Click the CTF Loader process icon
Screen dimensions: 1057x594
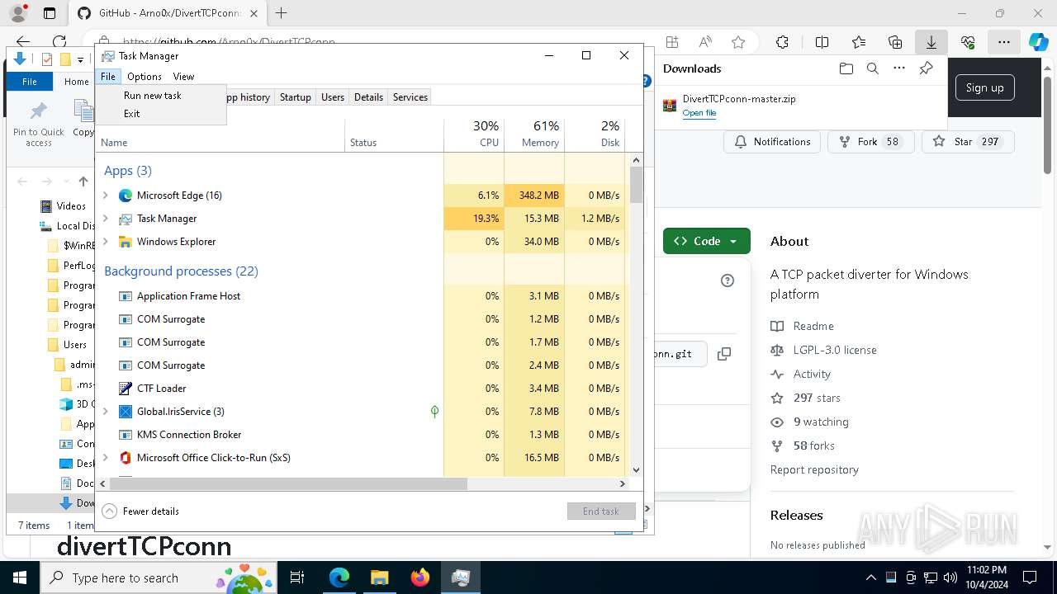[126, 389]
